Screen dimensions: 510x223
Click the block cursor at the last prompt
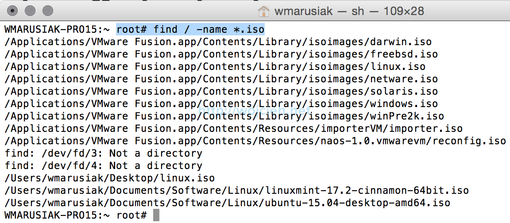[156, 215]
